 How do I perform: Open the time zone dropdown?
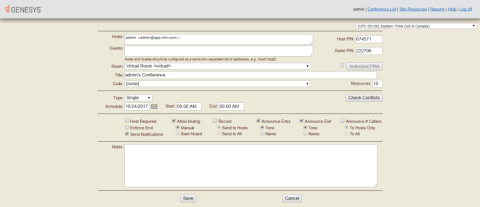pyautogui.click(x=416, y=26)
